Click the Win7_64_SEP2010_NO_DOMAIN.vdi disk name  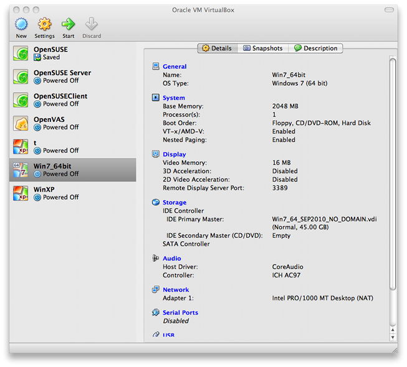pos(325,219)
